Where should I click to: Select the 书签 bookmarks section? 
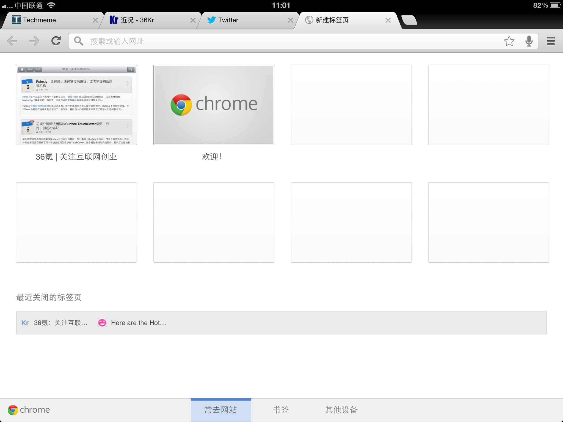pos(281,410)
